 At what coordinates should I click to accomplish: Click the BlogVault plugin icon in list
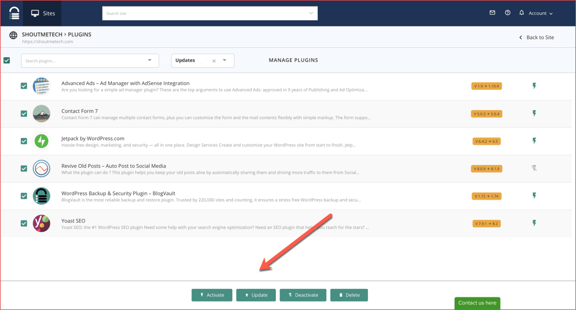[x=41, y=196]
